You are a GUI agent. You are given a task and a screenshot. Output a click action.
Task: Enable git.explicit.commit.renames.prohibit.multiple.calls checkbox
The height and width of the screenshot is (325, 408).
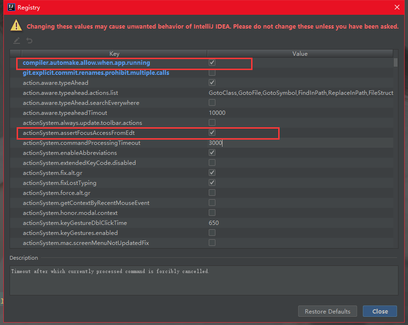212,72
